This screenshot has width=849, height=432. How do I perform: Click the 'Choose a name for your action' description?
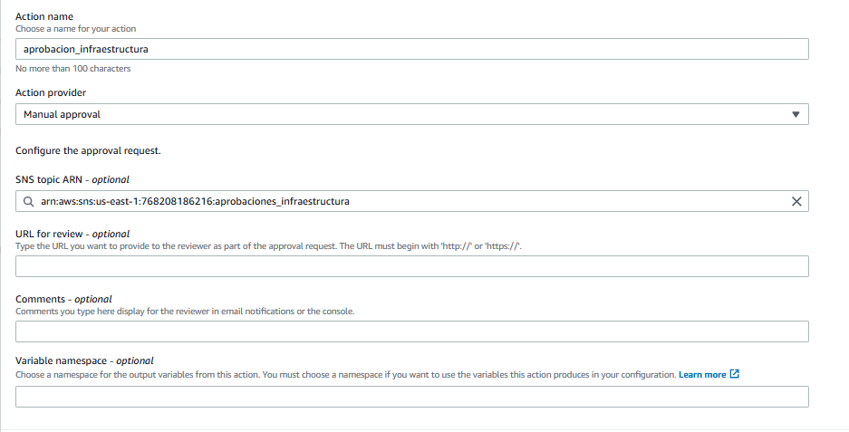tap(76, 29)
